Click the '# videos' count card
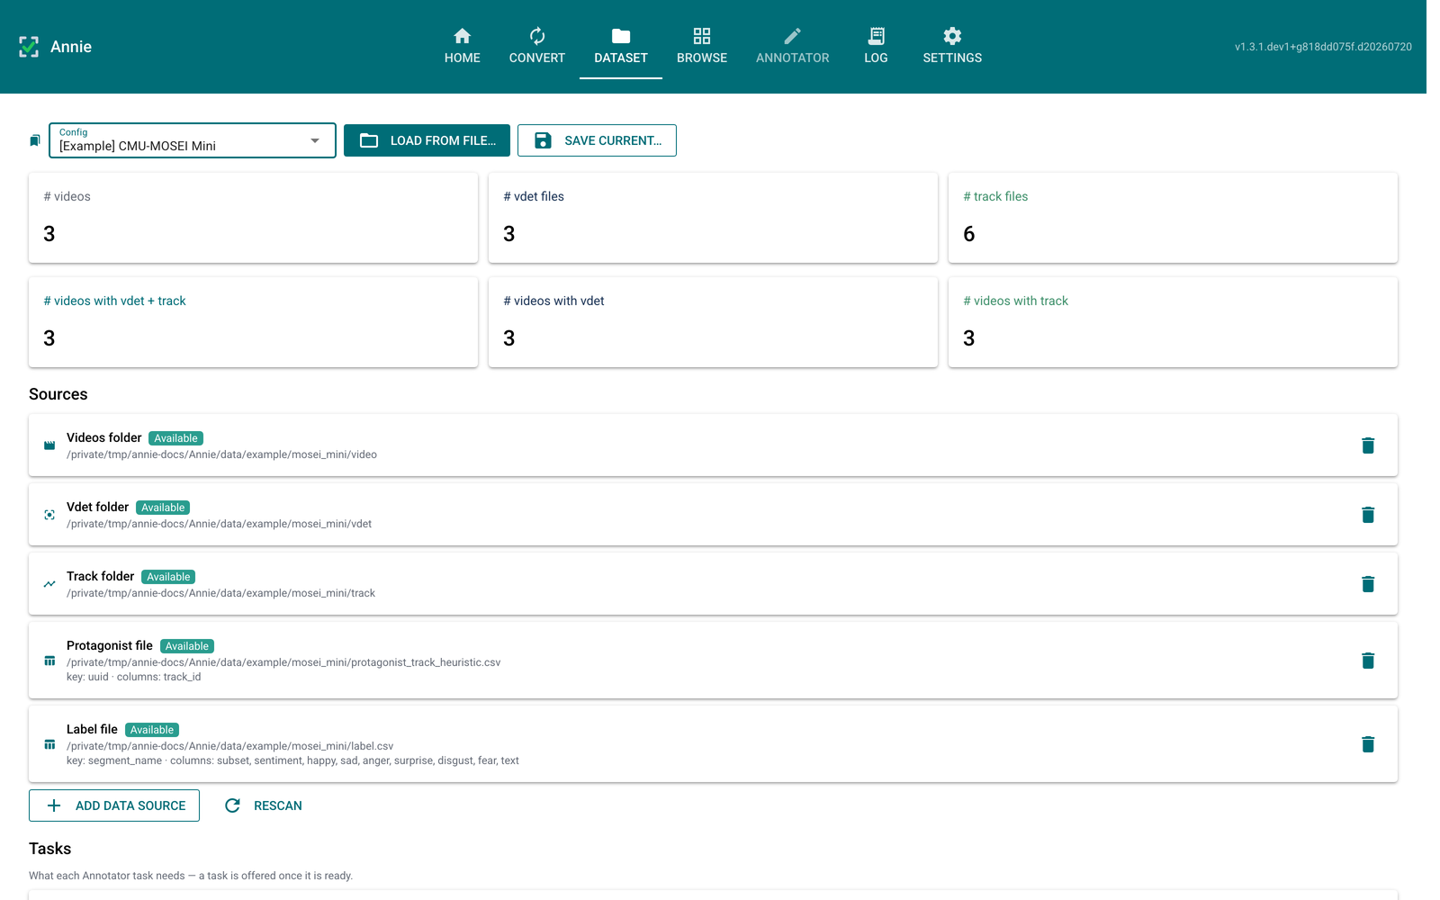This screenshot has height=900, width=1440. pyautogui.click(x=253, y=218)
